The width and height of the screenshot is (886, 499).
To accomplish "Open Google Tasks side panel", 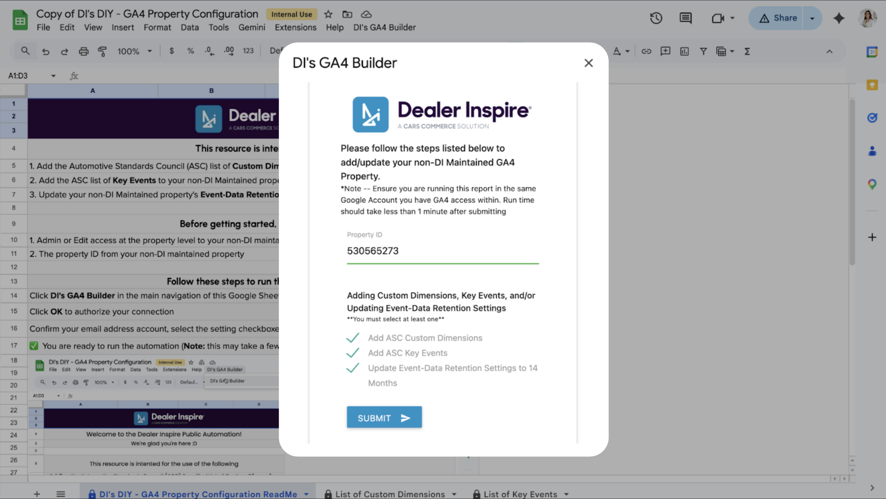I will (x=872, y=118).
